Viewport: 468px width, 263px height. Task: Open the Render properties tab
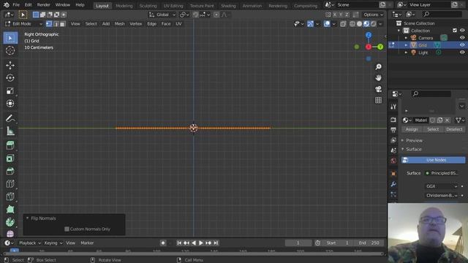pyautogui.click(x=393, y=120)
